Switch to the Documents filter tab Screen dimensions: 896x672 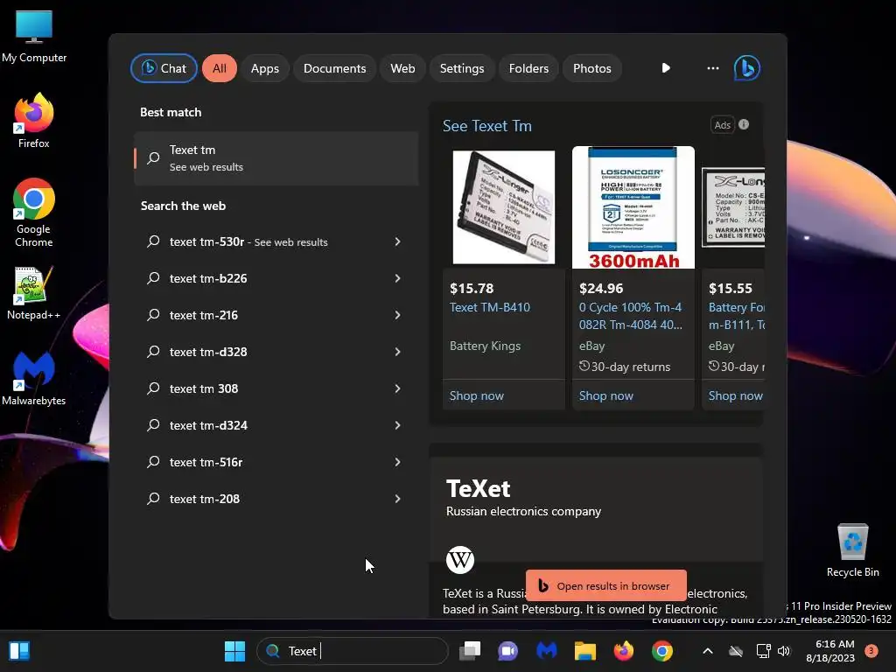[x=334, y=68]
